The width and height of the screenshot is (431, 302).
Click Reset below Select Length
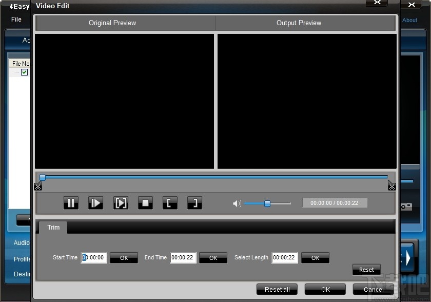point(366,270)
